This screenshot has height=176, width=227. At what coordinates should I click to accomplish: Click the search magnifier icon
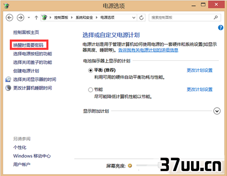pyautogui.click(x=216, y=18)
